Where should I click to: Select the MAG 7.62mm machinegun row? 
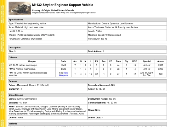tap(87, 69)
